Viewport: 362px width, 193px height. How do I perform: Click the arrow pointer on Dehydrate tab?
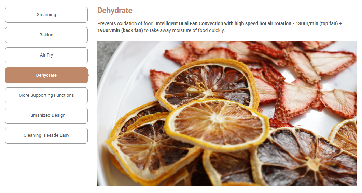coord(88,75)
